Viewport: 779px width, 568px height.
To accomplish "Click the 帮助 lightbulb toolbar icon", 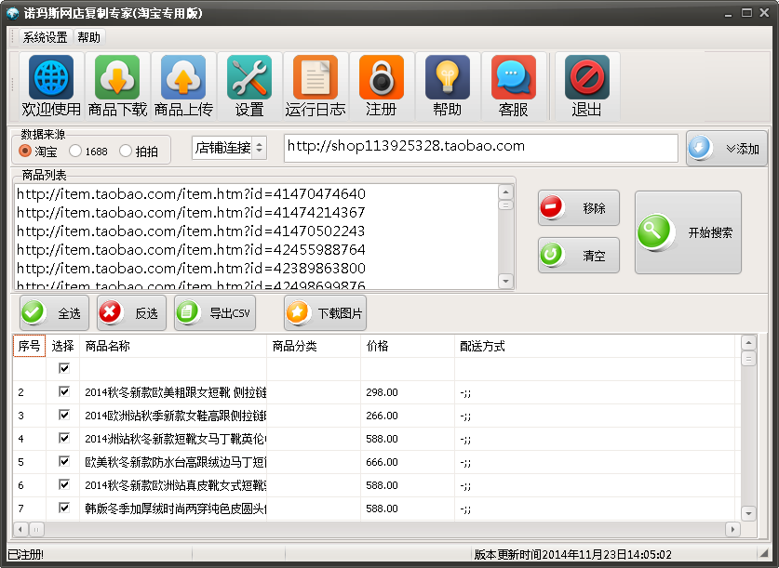I will (448, 86).
